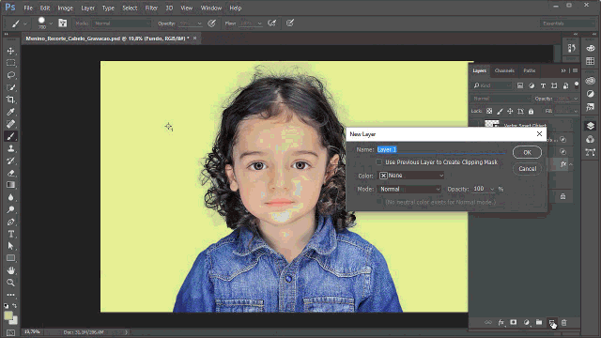Select the Lasso tool

(x=10, y=75)
